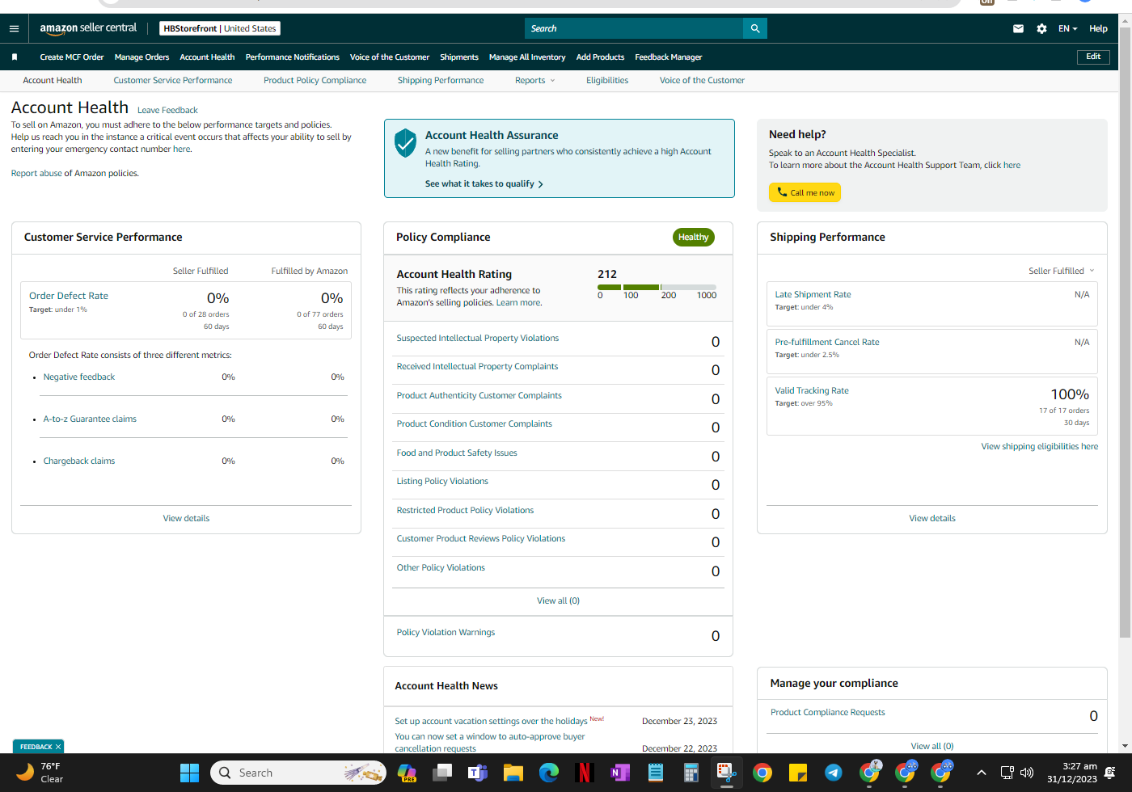The width and height of the screenshot is (1132, 792).
Task: Open Calculator from taskbar
Action: click(691, 773)
